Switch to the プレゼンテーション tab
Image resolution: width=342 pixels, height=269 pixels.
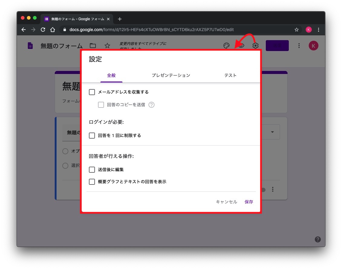[171, 75]
